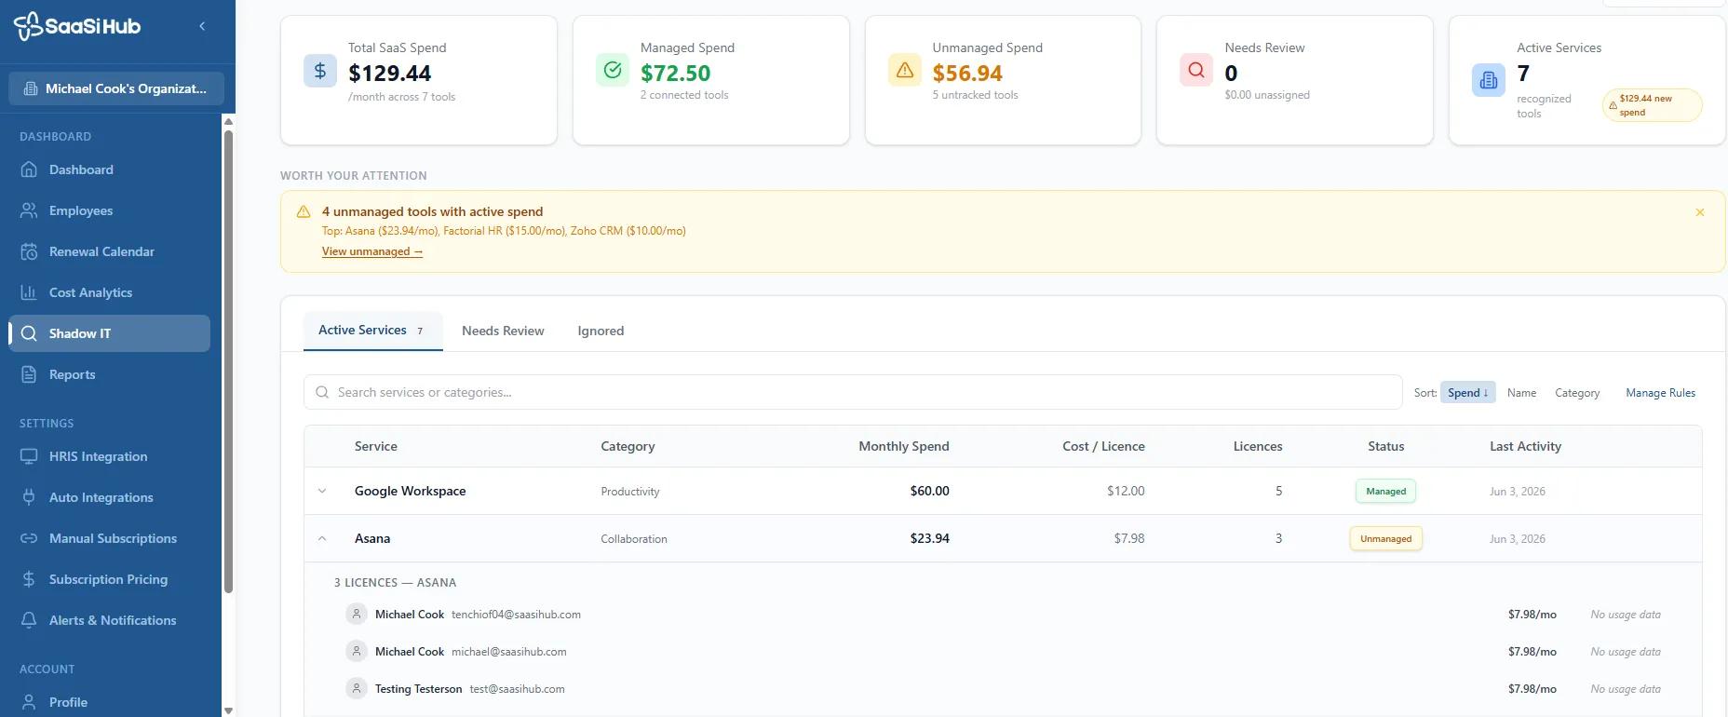Open HRIS Integration settings
1728x717 pixels.
(x=110, y=456)
